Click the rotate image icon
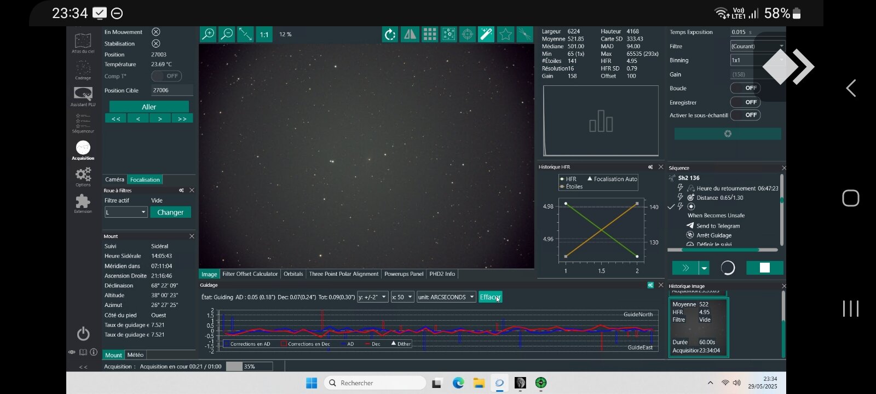Image resolution: width=876 pixels, height=394 pixels. click(x=390, y=34)
